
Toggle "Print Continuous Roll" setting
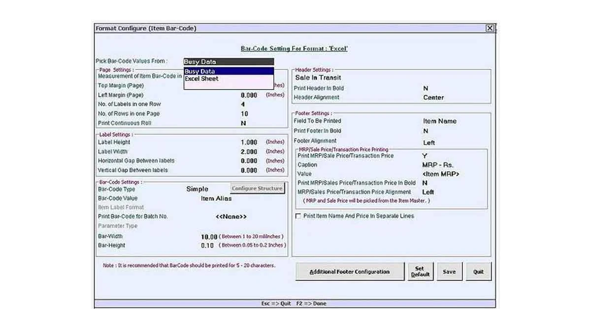(242, 123)
